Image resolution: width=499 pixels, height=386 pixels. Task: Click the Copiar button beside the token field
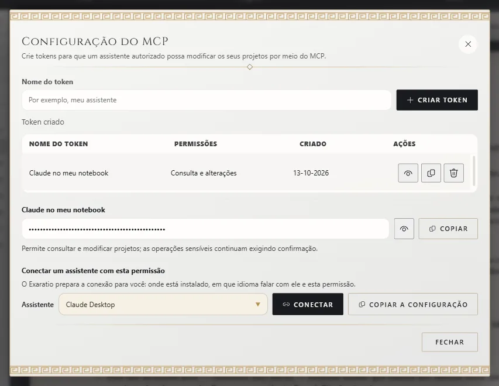click(x=448, y=229)
